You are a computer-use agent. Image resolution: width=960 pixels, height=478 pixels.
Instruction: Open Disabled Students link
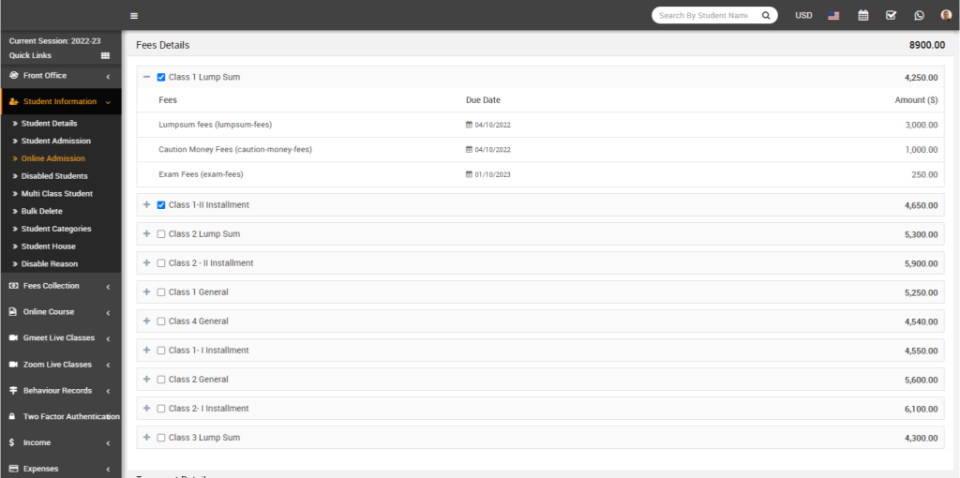pos(54,176)
